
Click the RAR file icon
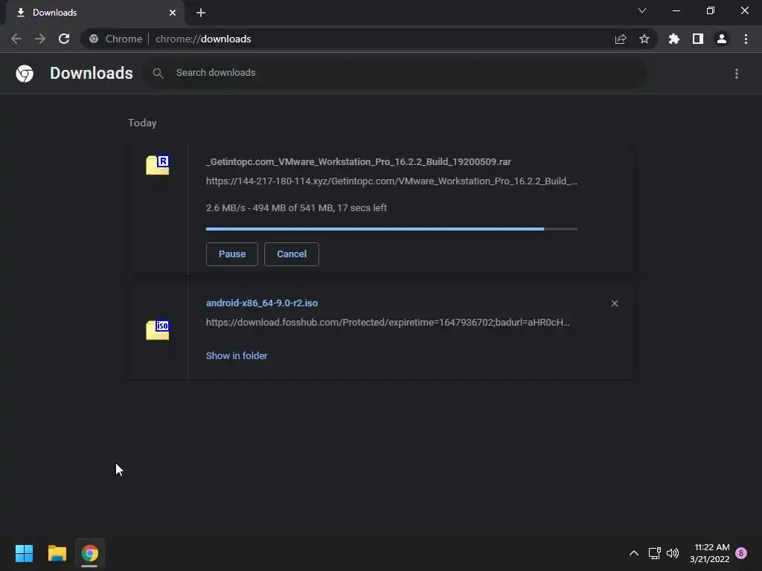pos(158,165)
